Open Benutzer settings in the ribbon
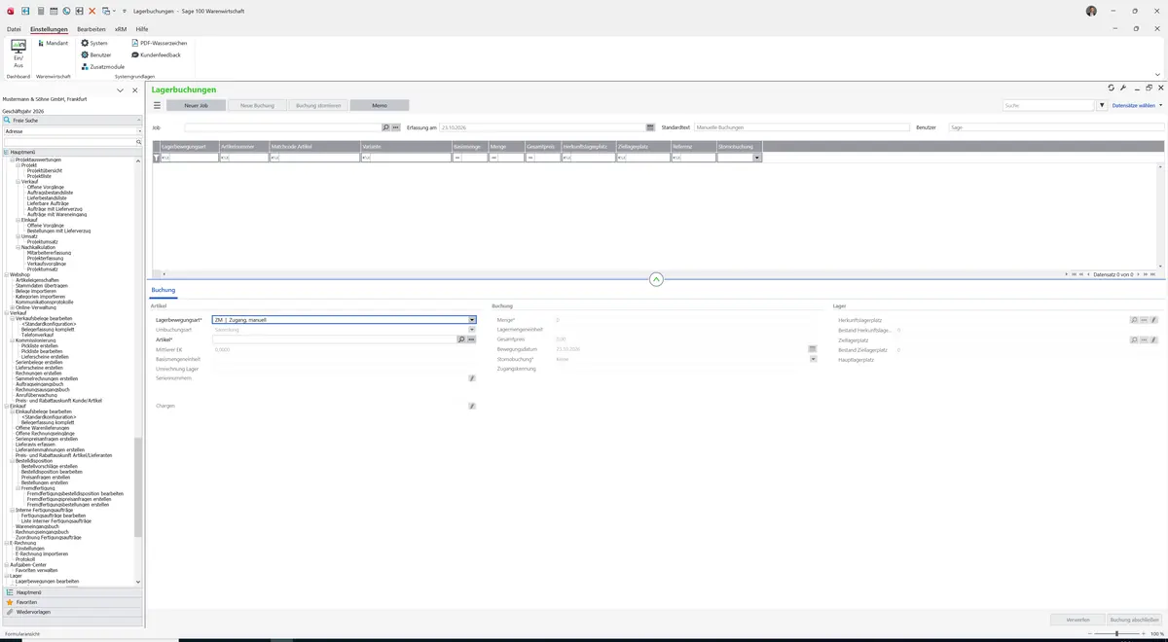This screenshot has height=642, width=1168. (96, 54)
